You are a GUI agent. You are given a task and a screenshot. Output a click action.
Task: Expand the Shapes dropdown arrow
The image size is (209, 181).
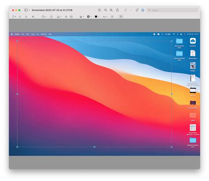[46, 17]
